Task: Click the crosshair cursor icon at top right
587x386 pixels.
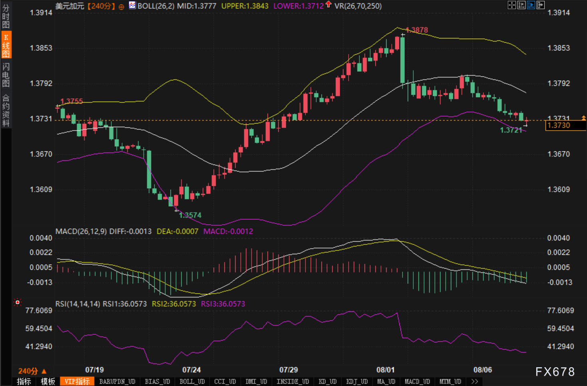Action: 512,5
